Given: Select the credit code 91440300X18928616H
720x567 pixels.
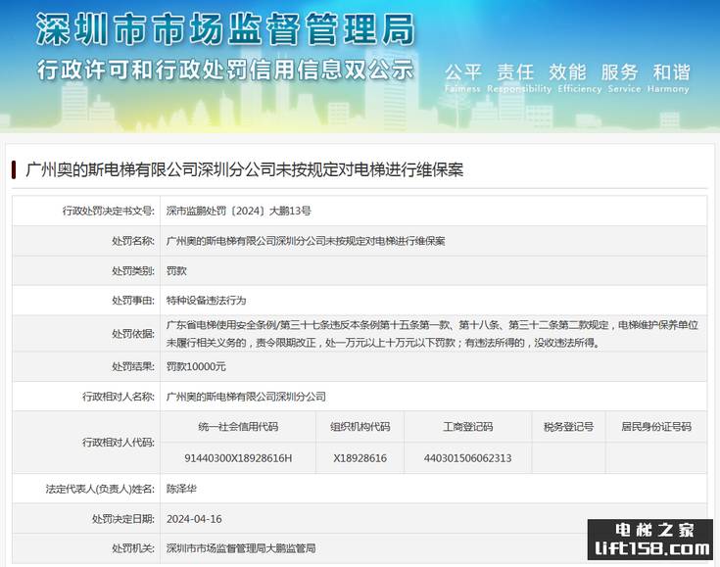Looking at the screenshot, I should pos(238,457).
